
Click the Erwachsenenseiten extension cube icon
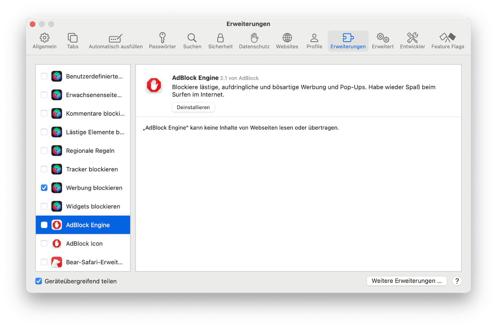(x=57, y=95)
